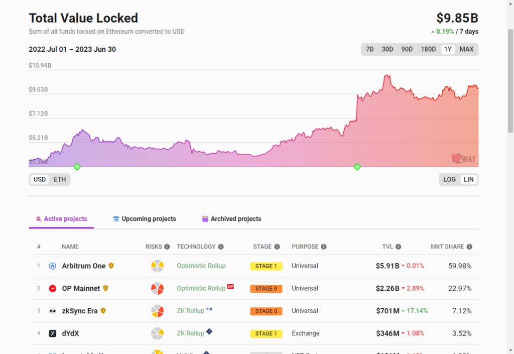Click the 59.98% market share value
Viewport: 514px width, 354px height.
pos(460,266)
